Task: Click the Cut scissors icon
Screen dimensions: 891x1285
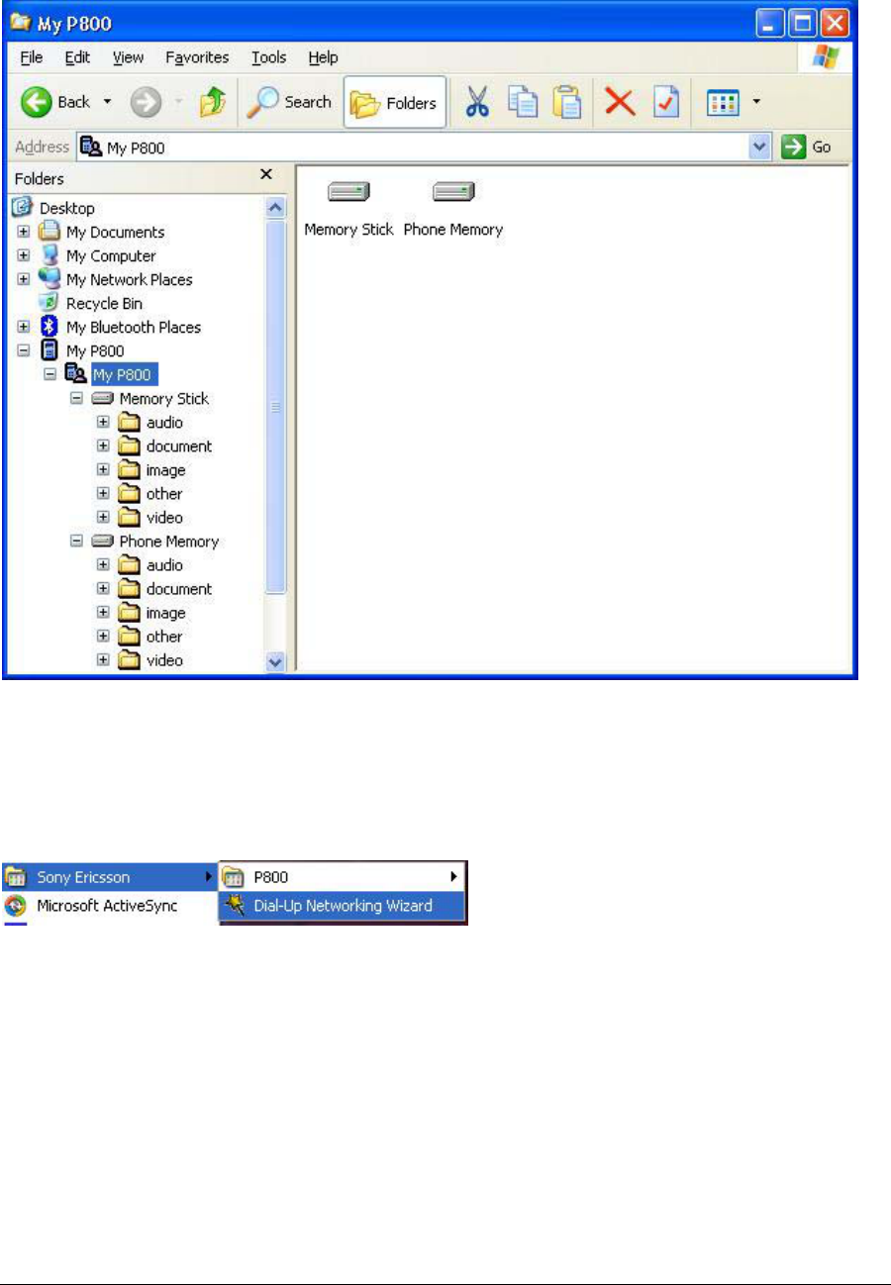Action: point(479,102)
